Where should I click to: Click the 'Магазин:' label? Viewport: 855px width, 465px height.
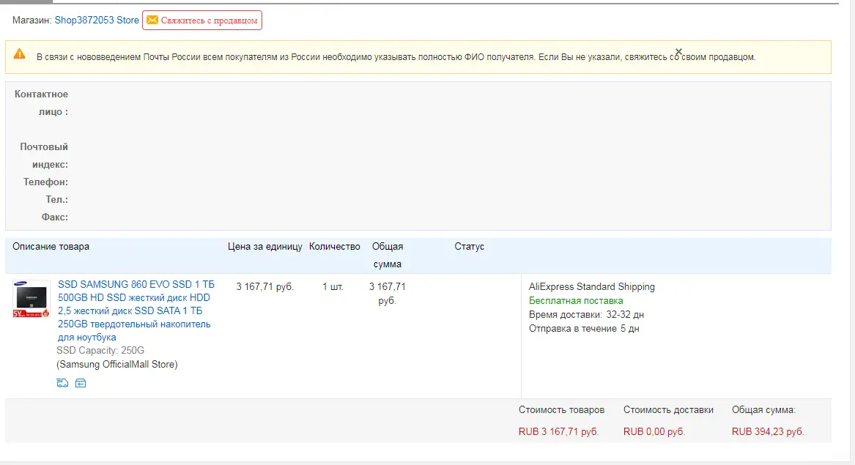point(32,21)
